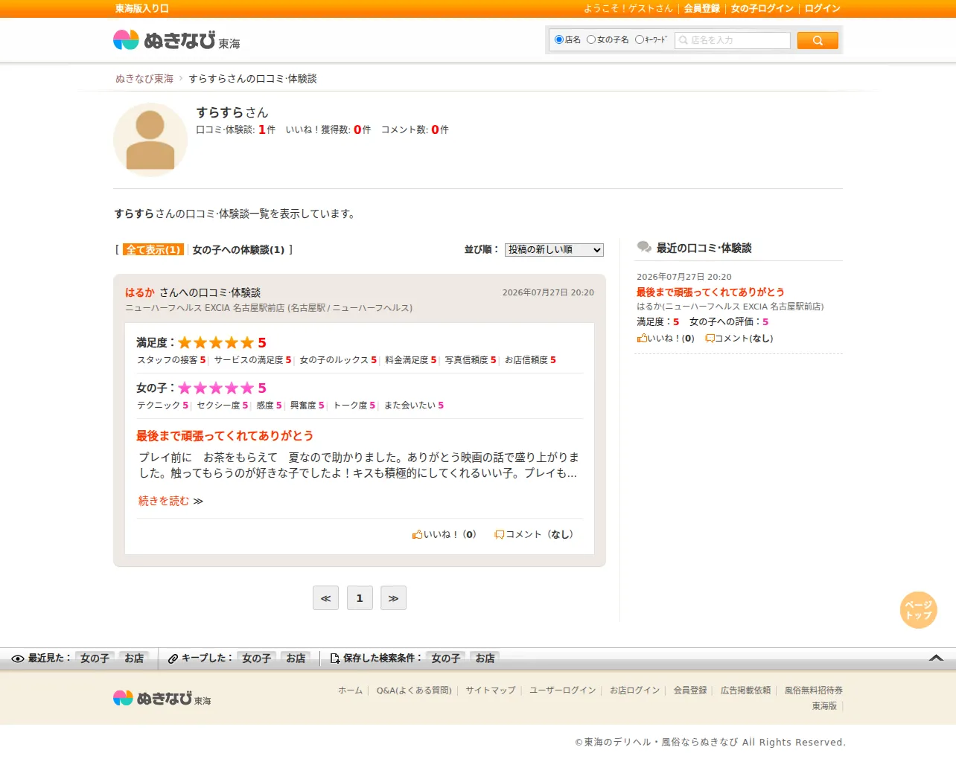Click the ぬきなび東海 logo in header

pyautogui.click(x=176, y=40)
